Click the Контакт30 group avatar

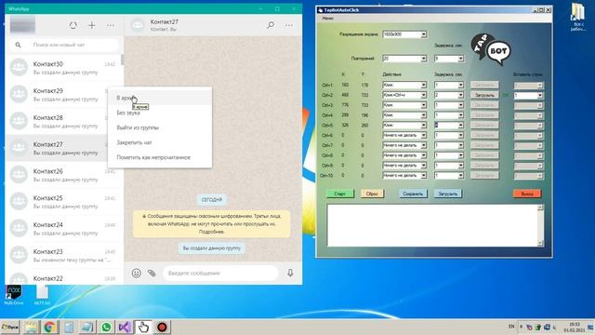[x=19, y=68]
